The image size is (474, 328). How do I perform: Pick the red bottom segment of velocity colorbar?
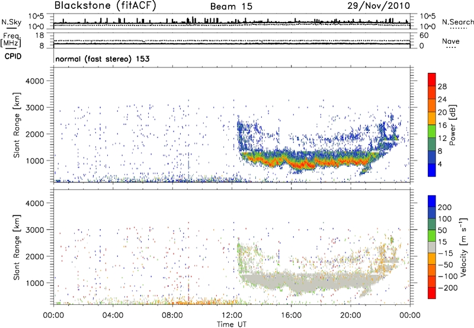(x=432, y=293)
